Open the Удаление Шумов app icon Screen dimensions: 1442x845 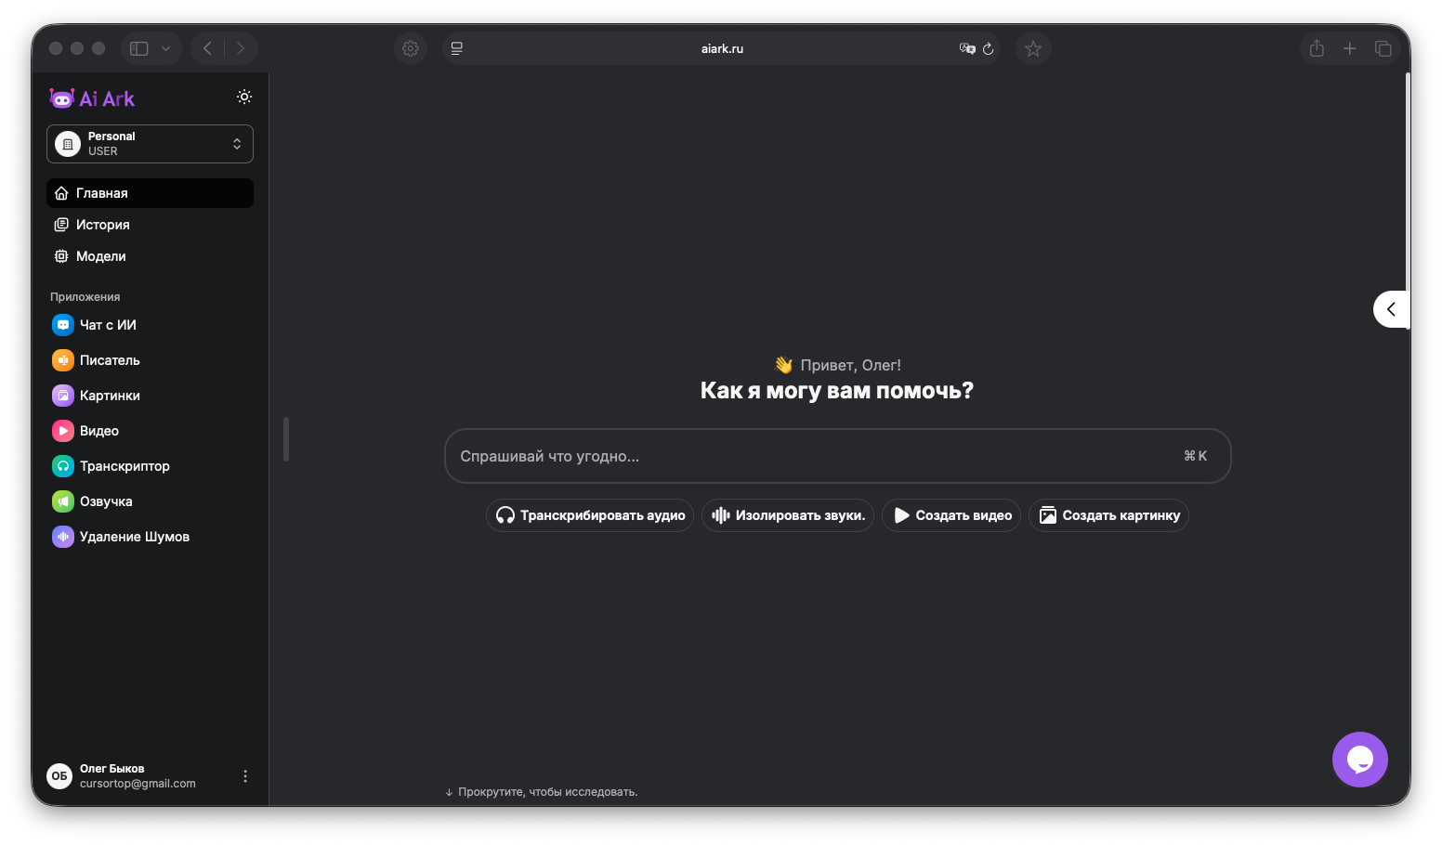(62, 537)
